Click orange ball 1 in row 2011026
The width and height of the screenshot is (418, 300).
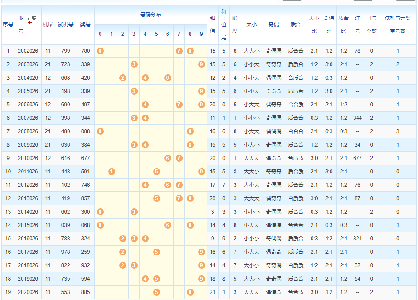[x=112, y=172]
